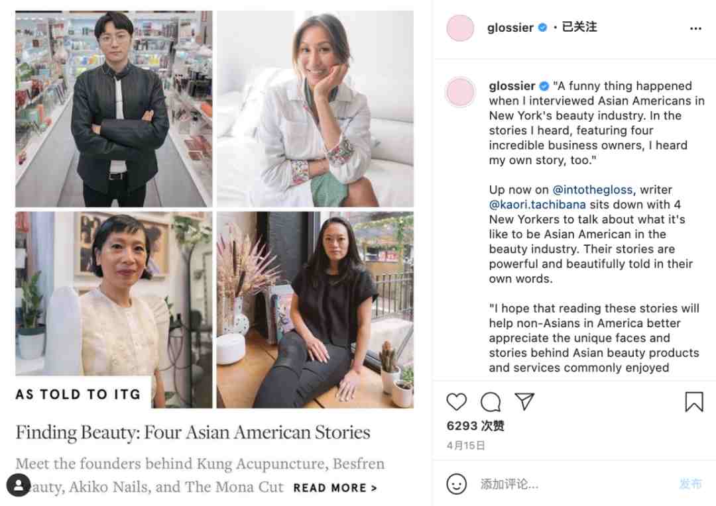View the 6293 次赞 likes list
Viewport: 716px width, 506px height.
pyautogui.click(x=475, y=426)
